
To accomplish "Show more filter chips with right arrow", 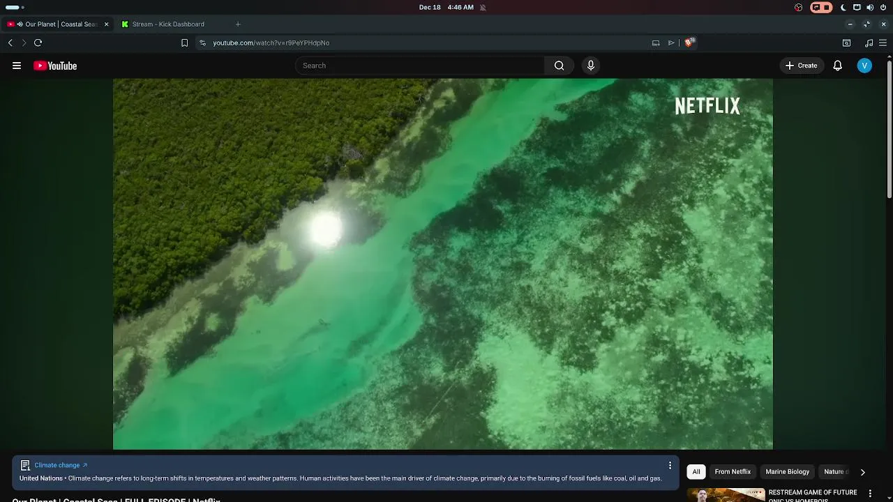I will point(862,472).
